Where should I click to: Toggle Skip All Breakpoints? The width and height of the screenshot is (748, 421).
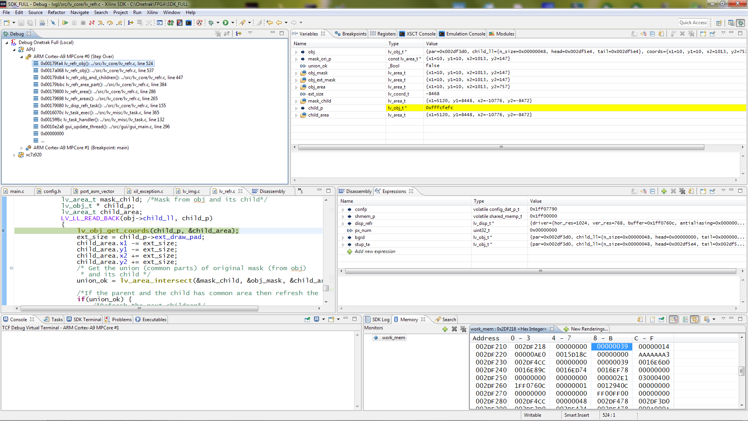click(x=53, y=23)
